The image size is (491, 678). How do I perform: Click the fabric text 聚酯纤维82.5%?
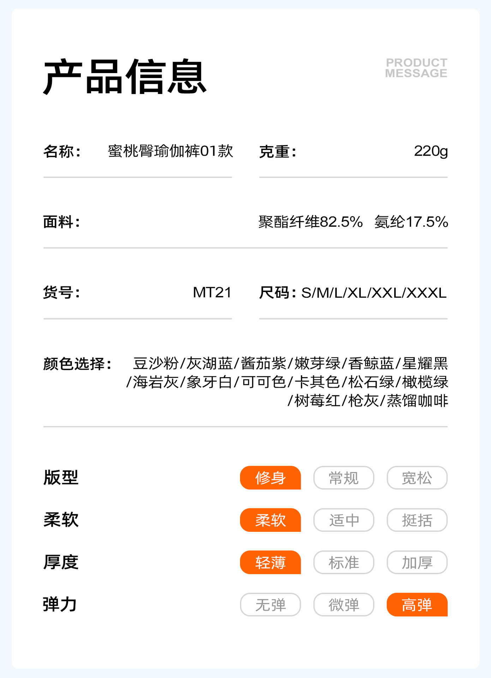pos(311,222)
